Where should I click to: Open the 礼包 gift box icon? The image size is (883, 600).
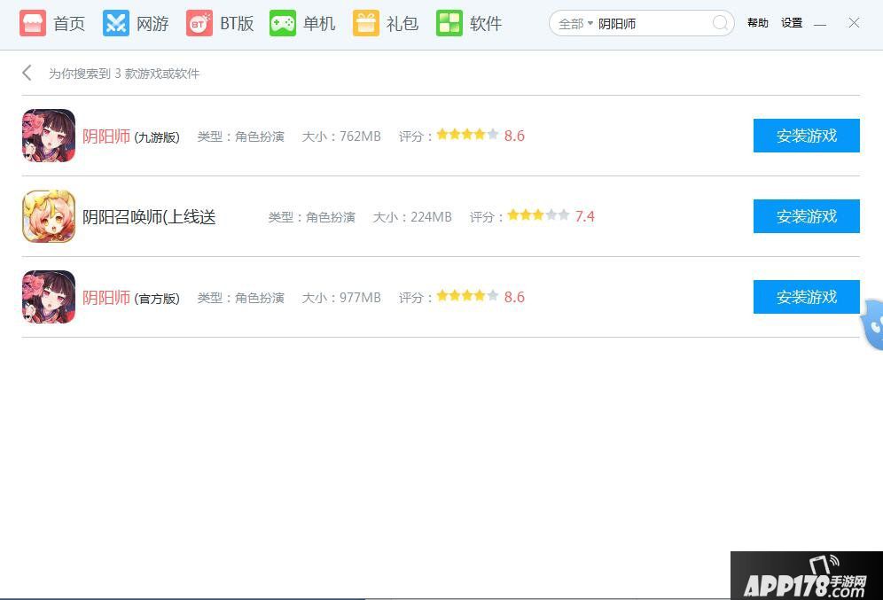pyautogui.click(x=366, y=24)
